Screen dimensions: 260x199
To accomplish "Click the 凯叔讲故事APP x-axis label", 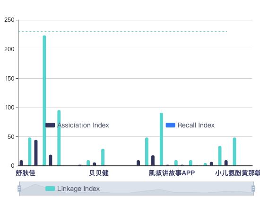I will pos(172,173).
